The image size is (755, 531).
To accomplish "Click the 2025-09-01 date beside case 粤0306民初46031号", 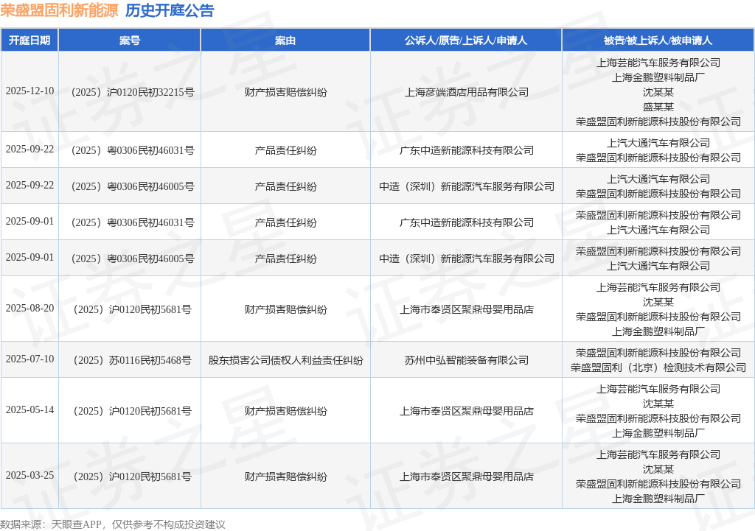I will point(29,221).
